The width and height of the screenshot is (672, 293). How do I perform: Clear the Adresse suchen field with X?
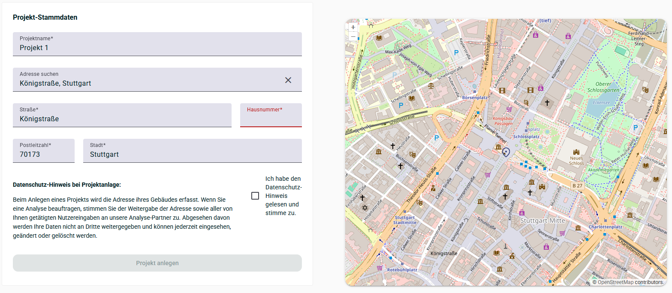pyautogui.click(x=288, y=80)
